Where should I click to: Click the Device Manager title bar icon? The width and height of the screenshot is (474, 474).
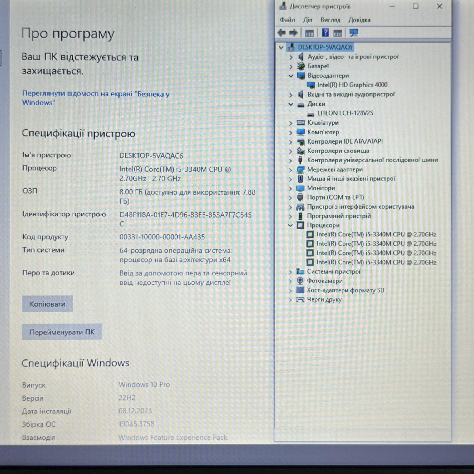pos(283,6)
